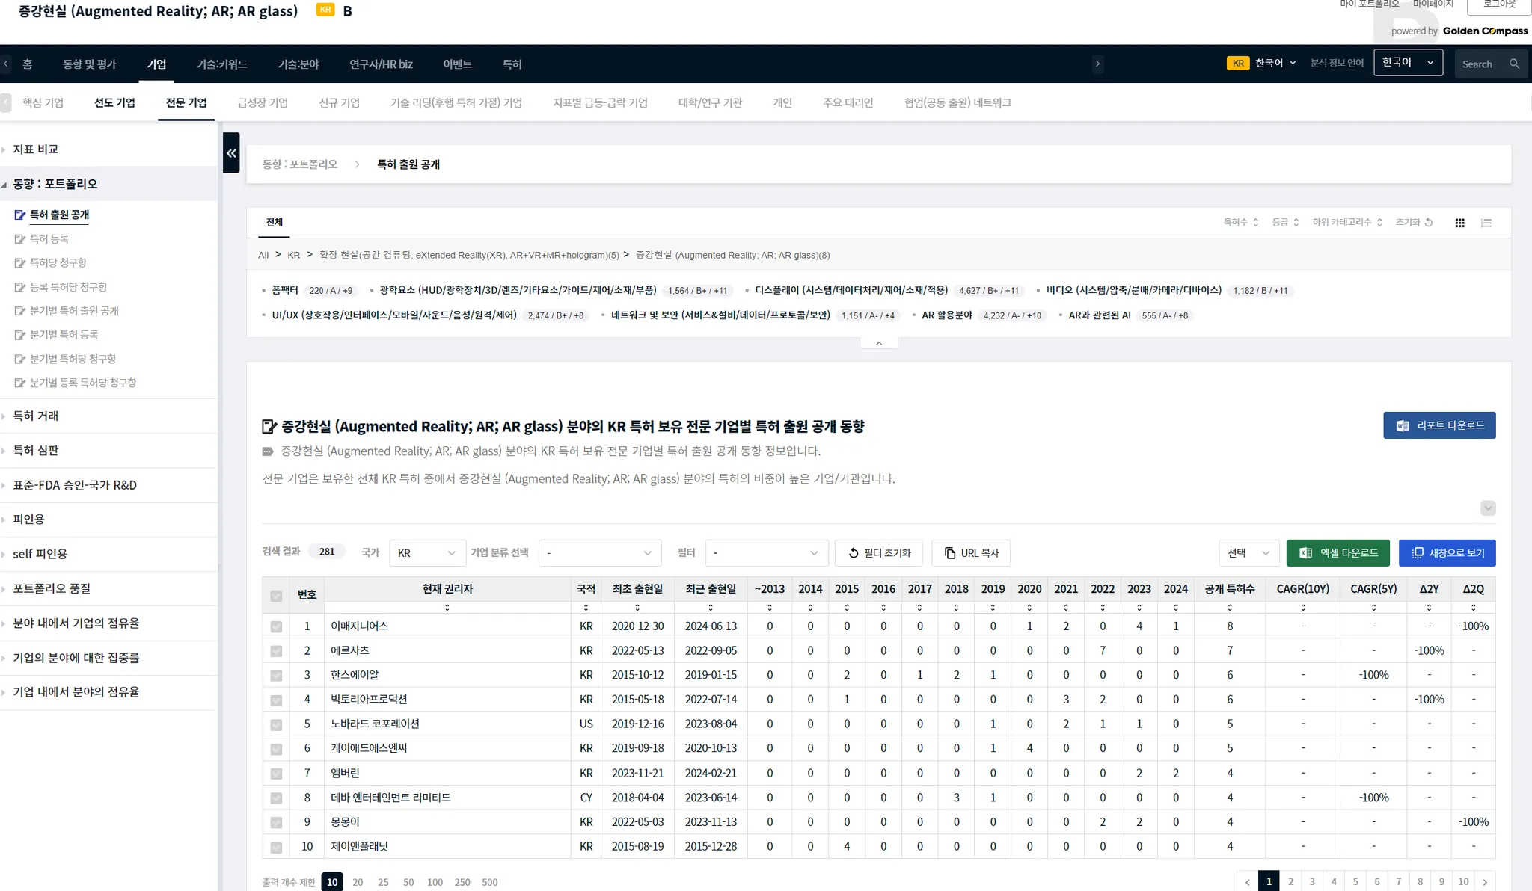Viewport: 1532px width, 891px height.
Task: Click the Excel icon on 엑셀 다운로드
Action: coord(1306,552)
